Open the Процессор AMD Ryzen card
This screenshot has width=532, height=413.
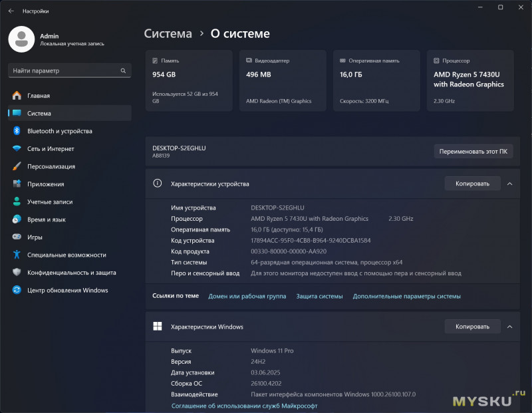point(470,80)
